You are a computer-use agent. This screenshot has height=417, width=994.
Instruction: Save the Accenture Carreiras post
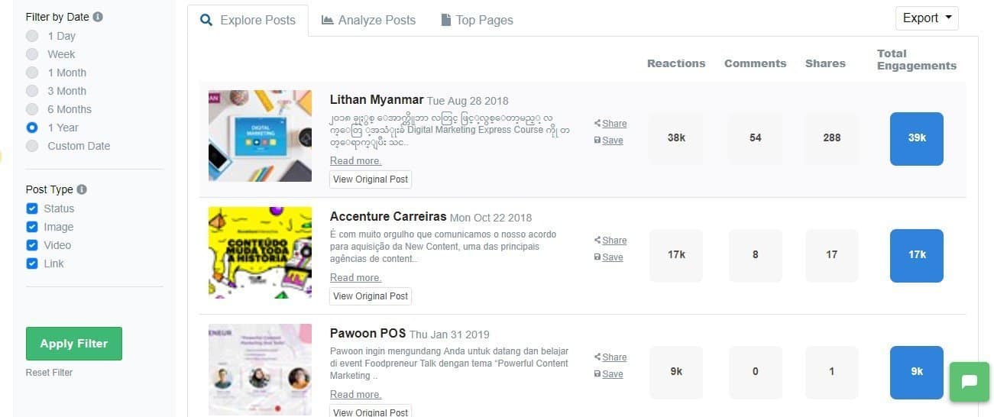[x=612, y=257]
